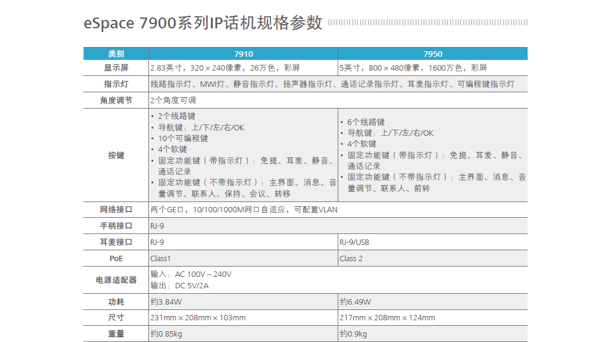Click the 显示屏 row label
The width and height of the screenshot is (603, 342).
coord(116,68)
